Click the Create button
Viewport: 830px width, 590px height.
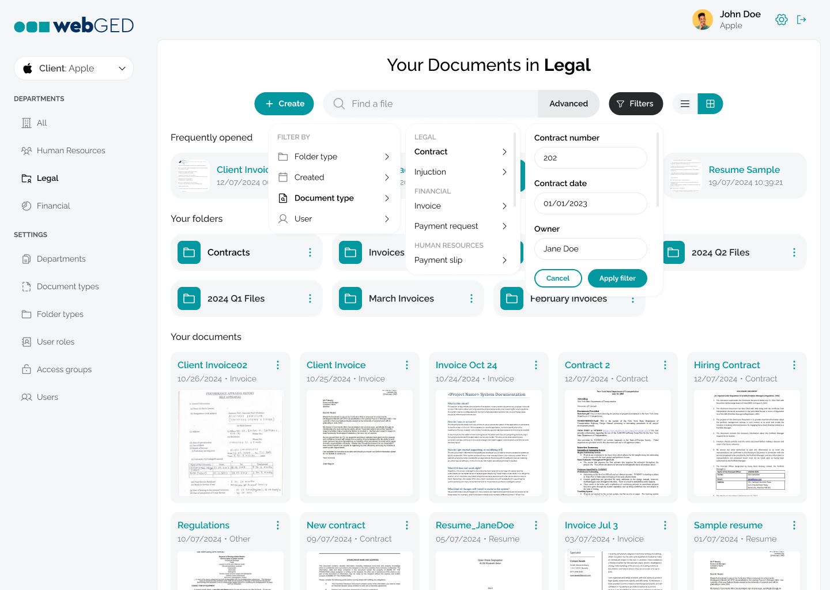[x=284, y=104]
